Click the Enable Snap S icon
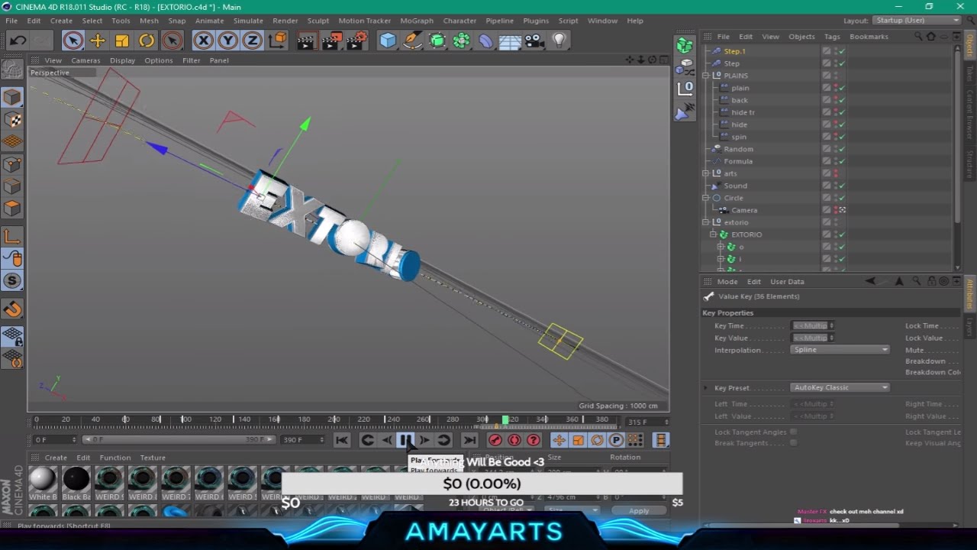This screenshot has width=977, height=550. (x=12, y=280)
